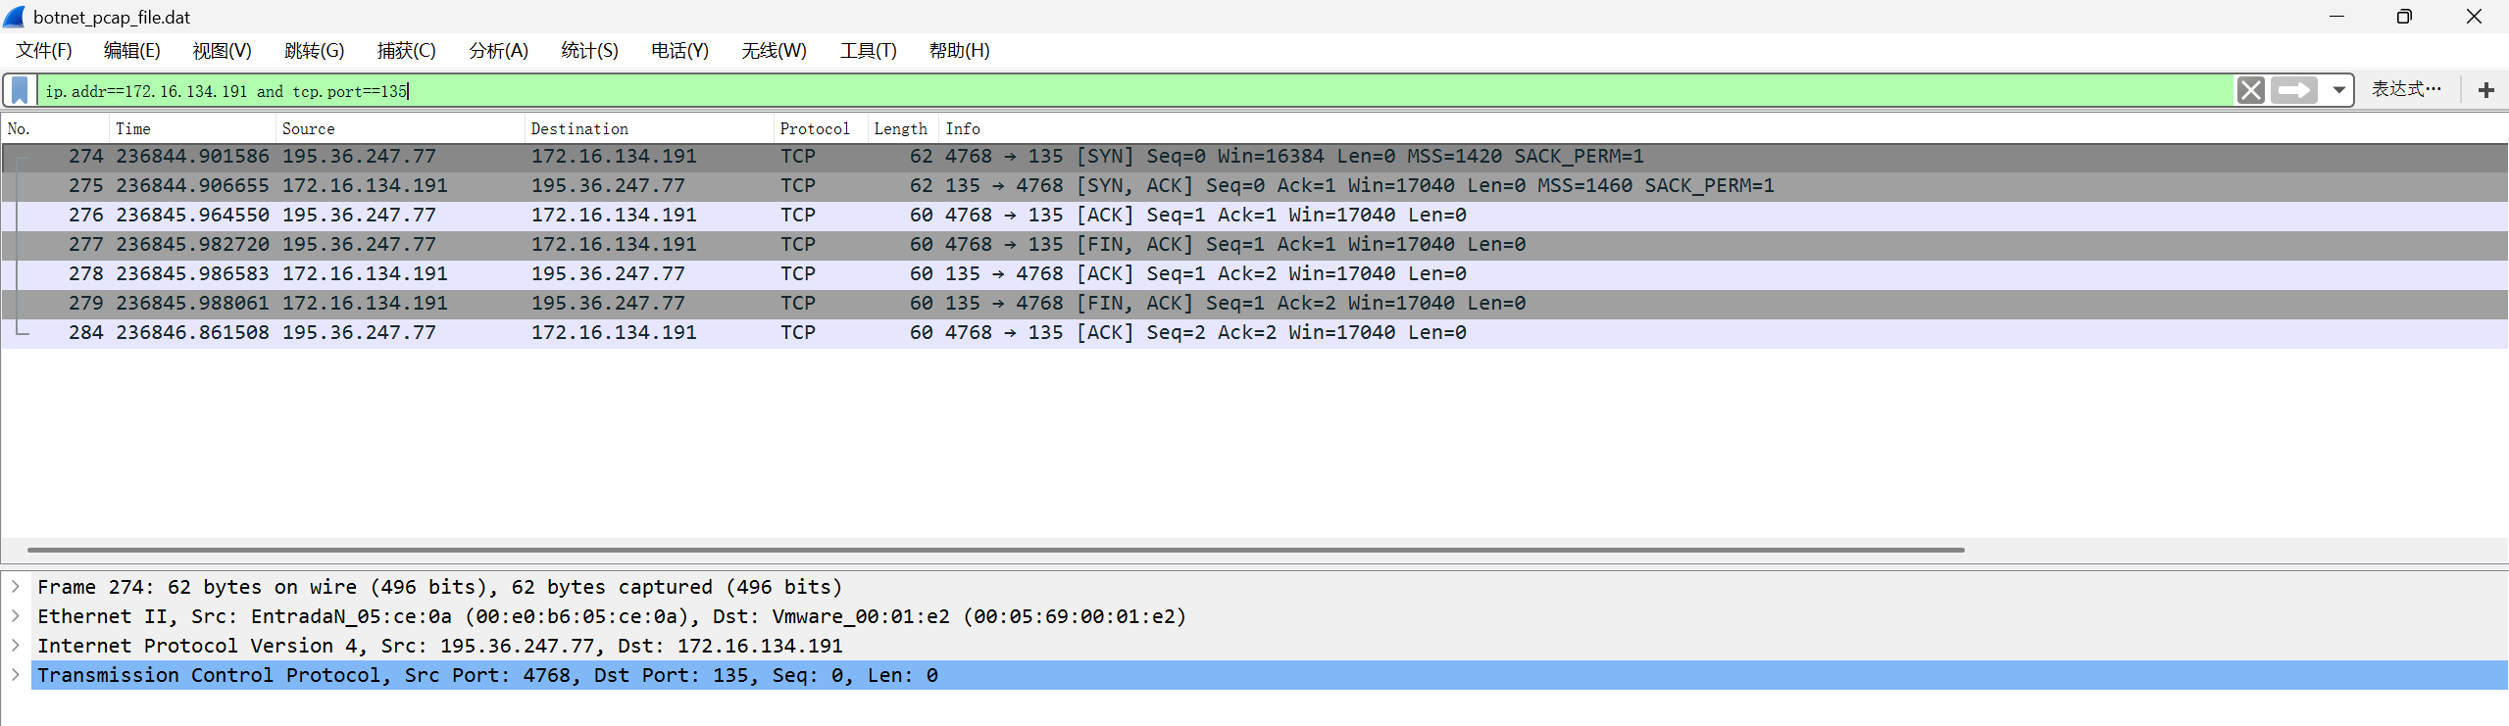
Task: Click length 62 cell of packet 274
Action: click(x=921, y=157)
